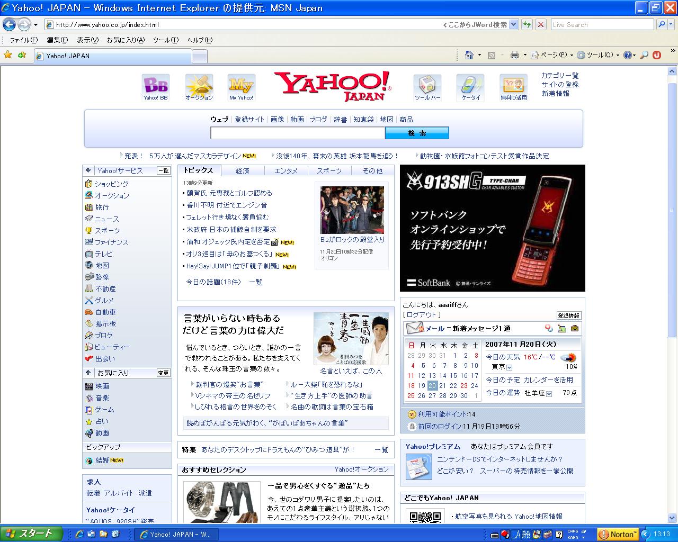Click the 913SH SoftBank banner ad
Image resolution: width=678 pixels, height=542 pixels.
pyautogui.click(x=493, y=228)
